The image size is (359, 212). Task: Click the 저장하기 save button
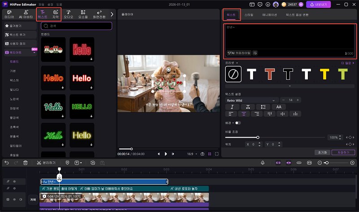(x=344, y=152)
